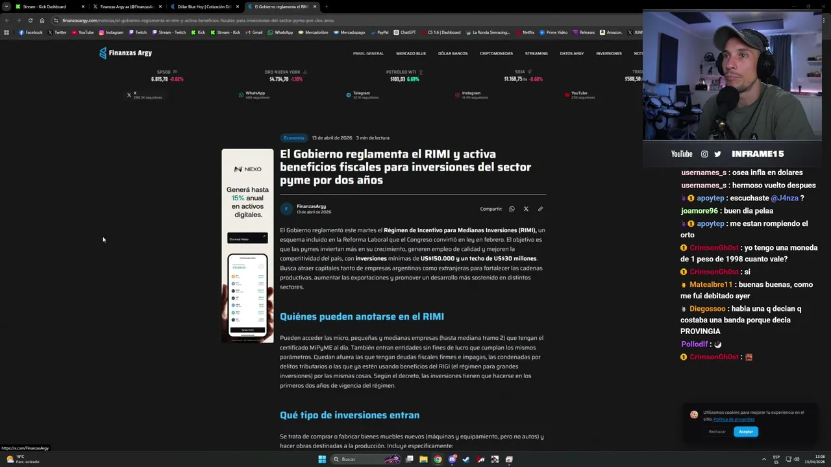The width and height of the screenshot is (831, 467).
Task: Click the Windows search box
Action: [x=365, y=459]
